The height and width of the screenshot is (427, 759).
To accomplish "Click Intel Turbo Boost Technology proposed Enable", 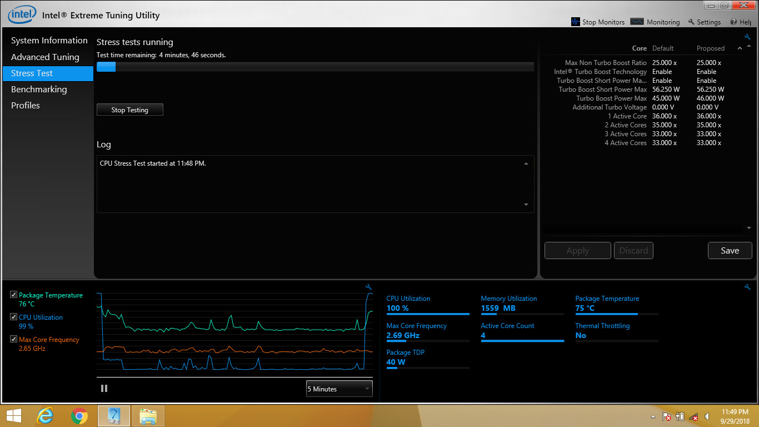I will click(707, 72).
